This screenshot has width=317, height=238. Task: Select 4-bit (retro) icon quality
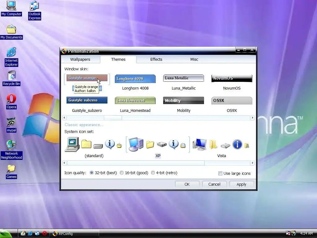pyautogui.click(x=164, y=173)
